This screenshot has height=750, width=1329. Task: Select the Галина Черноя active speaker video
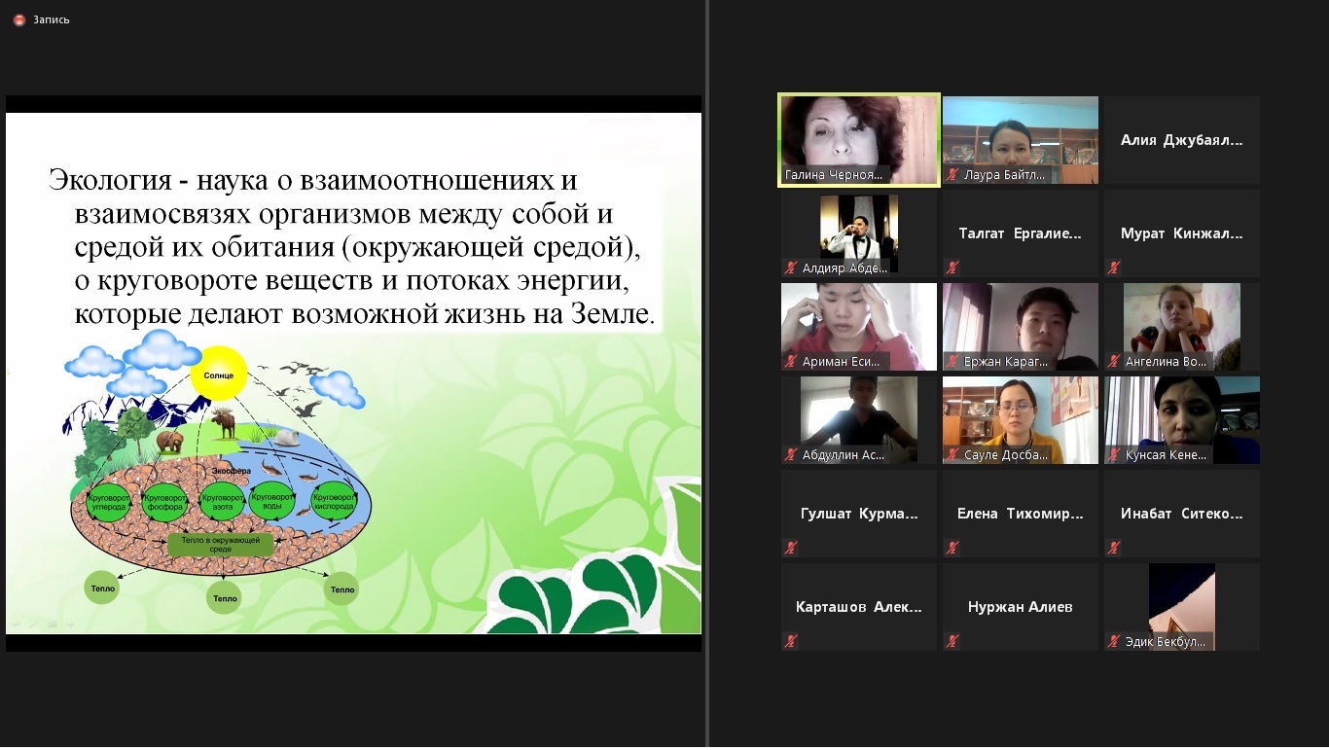pyautogui.click(x=859, y=139)
